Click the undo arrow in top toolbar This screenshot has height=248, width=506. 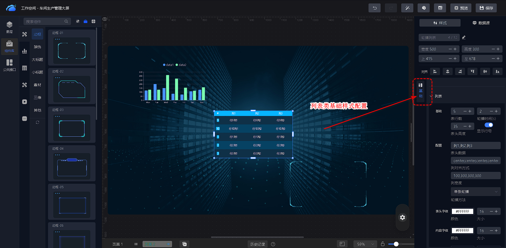375,8
